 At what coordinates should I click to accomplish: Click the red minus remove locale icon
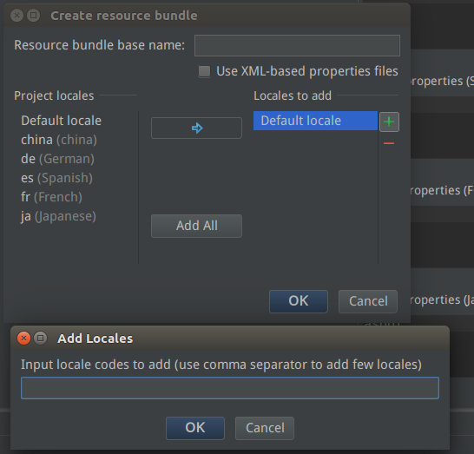[x=389, y=143]
